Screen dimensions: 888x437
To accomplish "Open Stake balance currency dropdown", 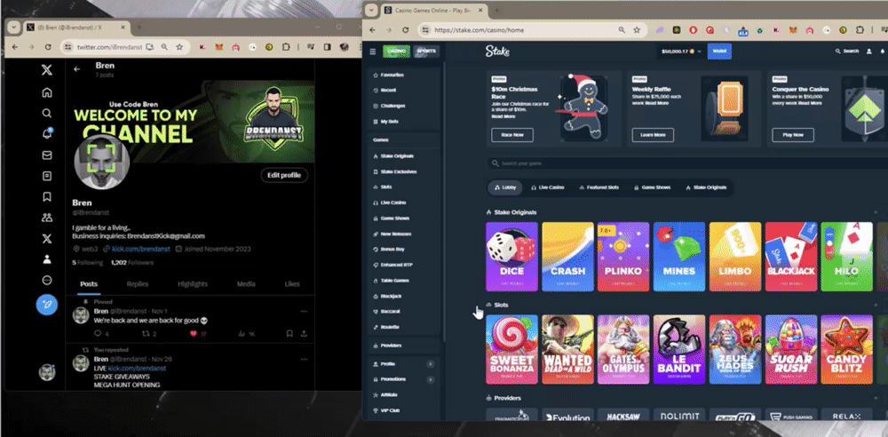I will 681,52.
